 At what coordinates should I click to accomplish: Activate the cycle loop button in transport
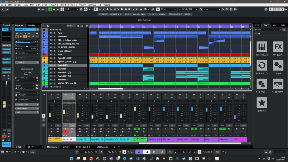139,152
